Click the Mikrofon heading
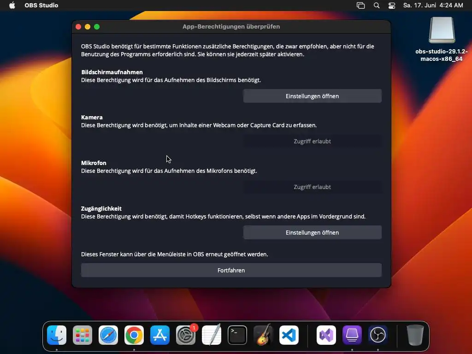The width and height of the screenshot is (472, 354). 94,163
